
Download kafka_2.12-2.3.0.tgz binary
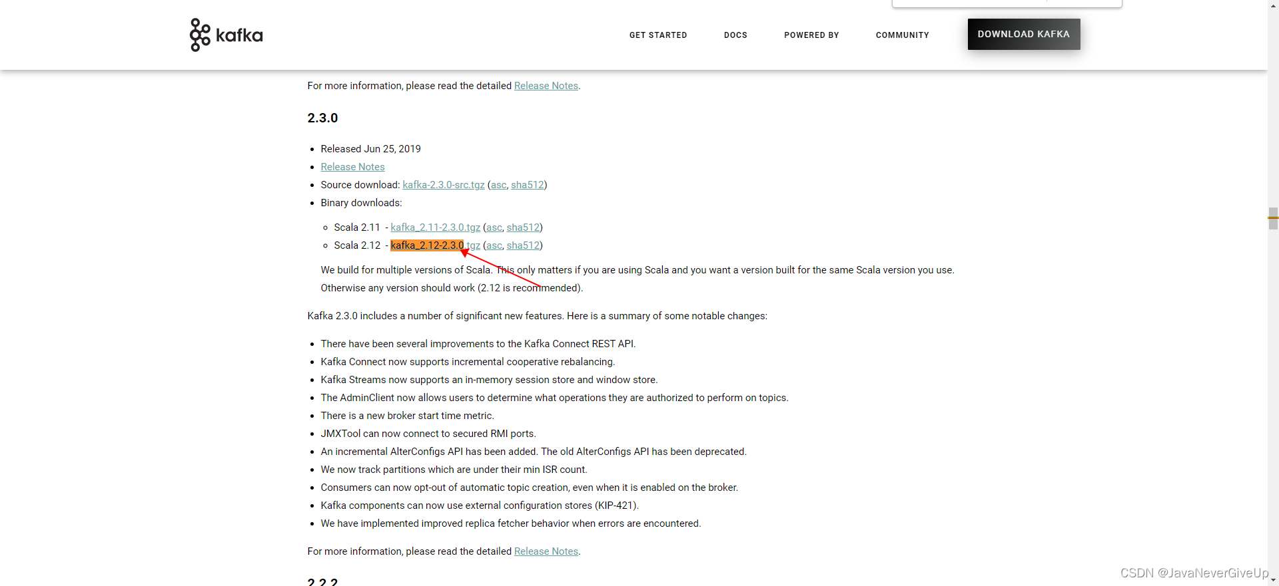436,245
